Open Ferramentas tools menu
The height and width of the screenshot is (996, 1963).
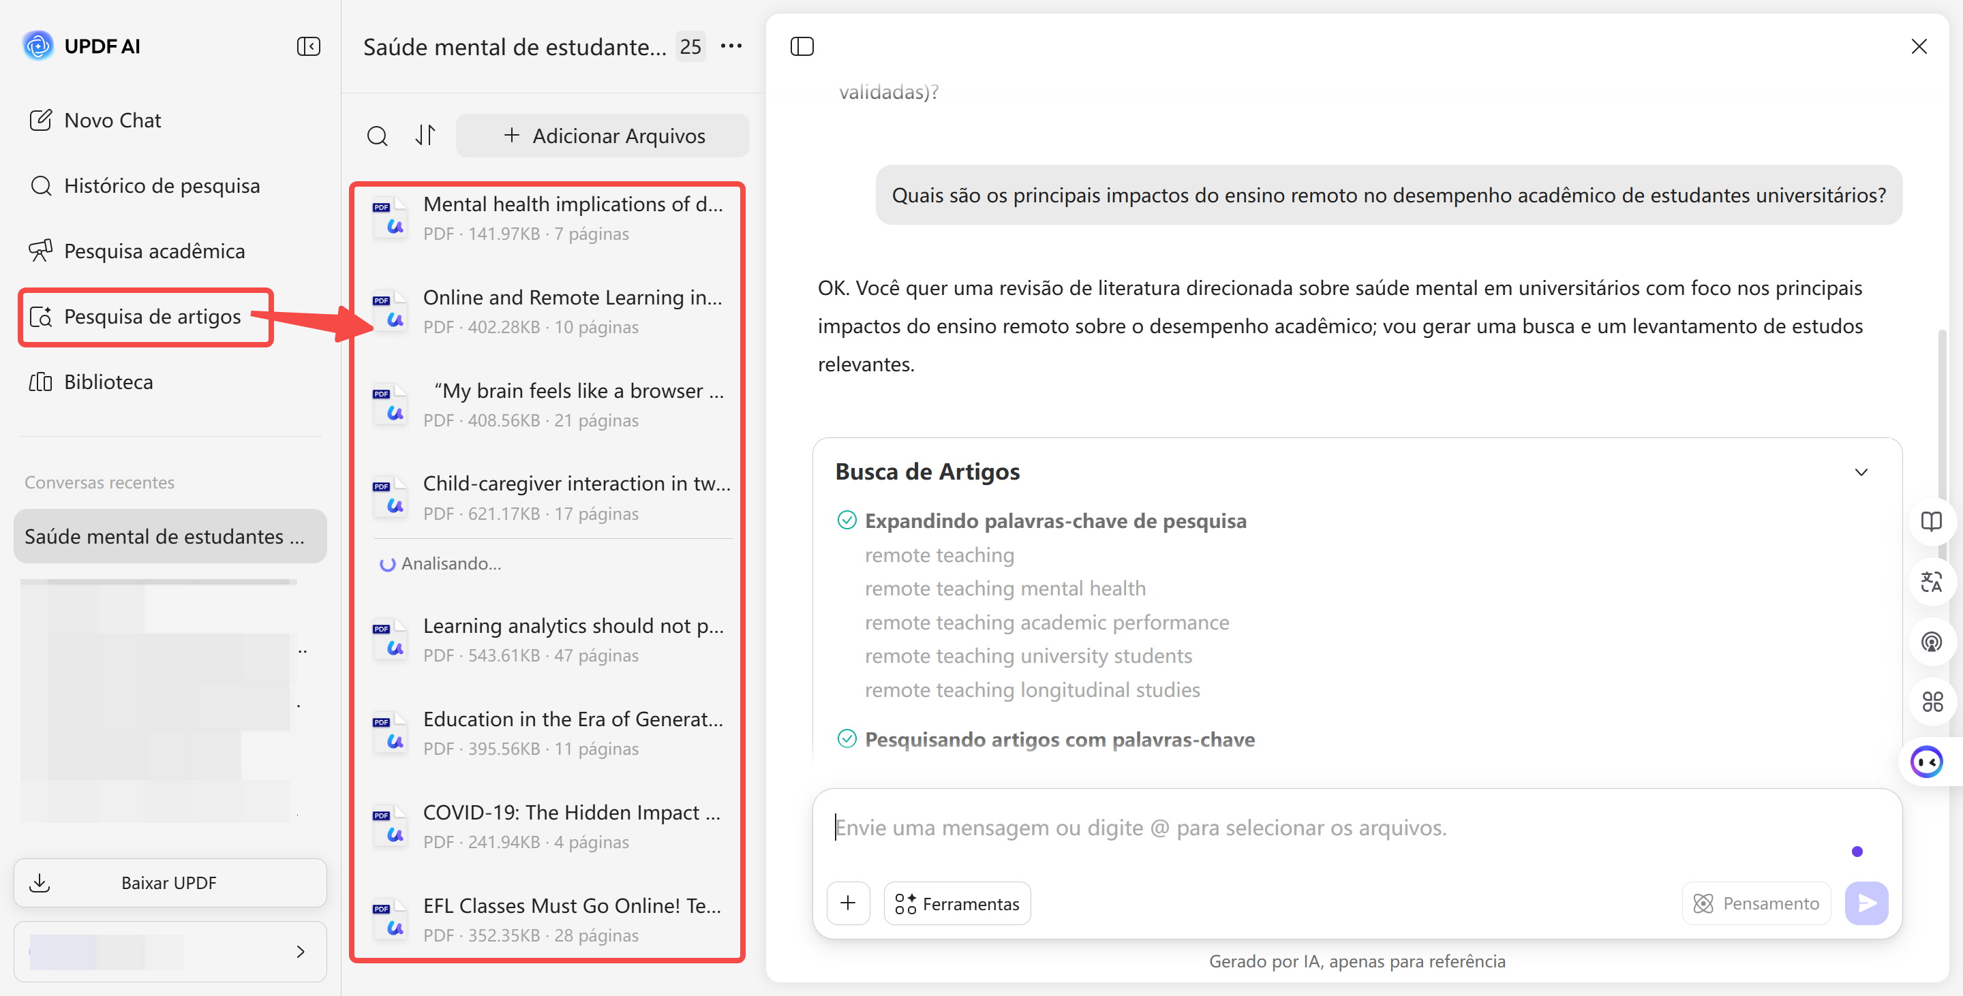[957, 903]
